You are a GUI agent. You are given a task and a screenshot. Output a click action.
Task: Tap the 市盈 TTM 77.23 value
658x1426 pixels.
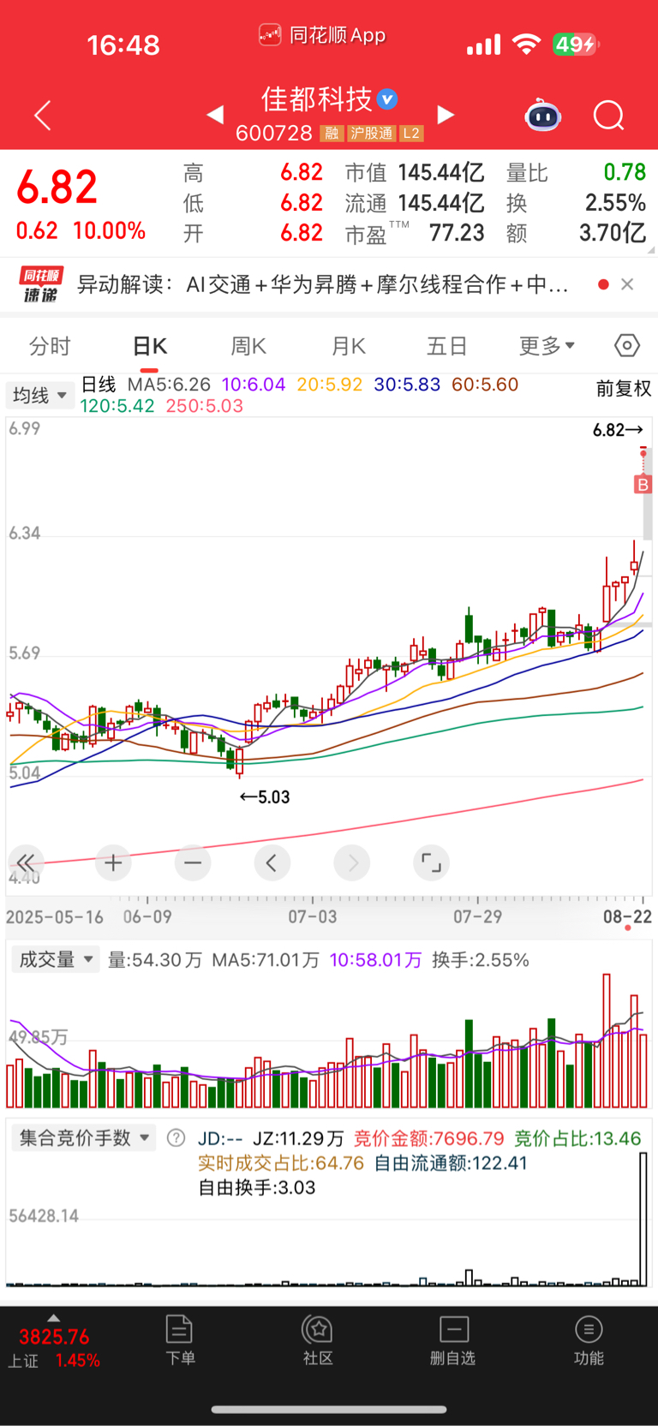pyautogui.click(x=457, y=233)
